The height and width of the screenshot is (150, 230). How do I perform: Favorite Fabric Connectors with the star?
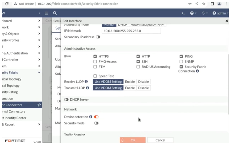(x=39, y=105)
